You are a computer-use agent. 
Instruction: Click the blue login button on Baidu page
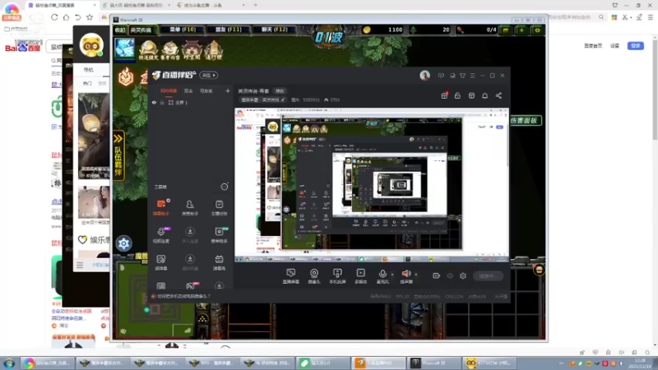[x=635, y=45]
